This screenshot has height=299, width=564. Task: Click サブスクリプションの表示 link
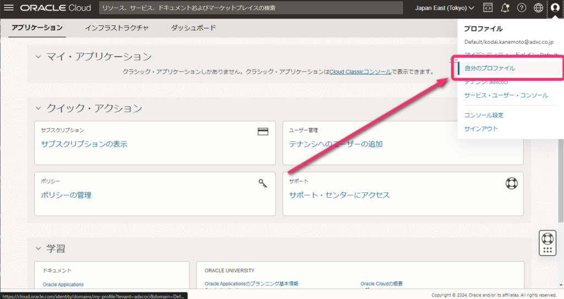tap(84, 144)
